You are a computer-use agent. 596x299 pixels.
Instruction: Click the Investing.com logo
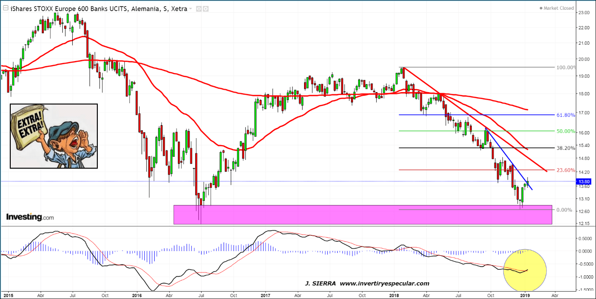30,217
